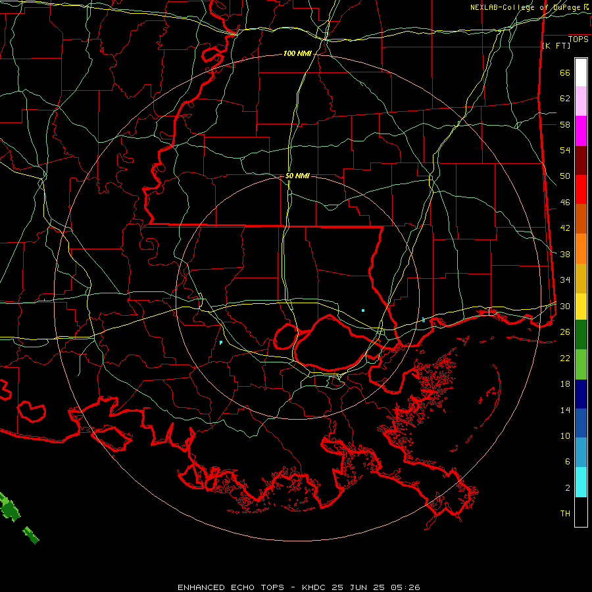This screenshot has height=592, width=592.
Task: Click the "TOPS" legend title
Action: coord(578,39)
